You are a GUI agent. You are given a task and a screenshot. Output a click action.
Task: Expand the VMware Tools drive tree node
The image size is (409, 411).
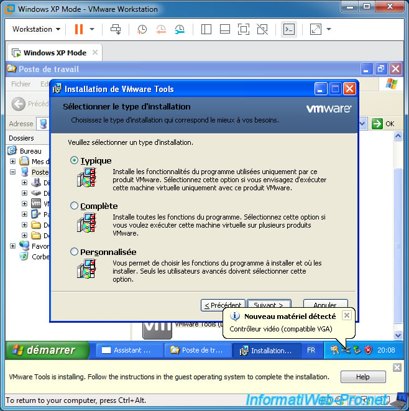pyautogui.click(x=24, y=203)
